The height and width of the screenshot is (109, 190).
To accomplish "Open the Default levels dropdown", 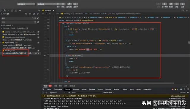I will [108, 93].
